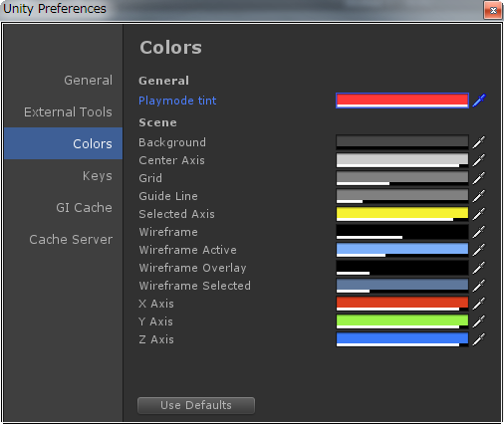Image resolution: width=504 pixels, height=425 pixels.
Task: Click Wireframe Overlay eyedropper icon
Action: [x=479, y=268]
